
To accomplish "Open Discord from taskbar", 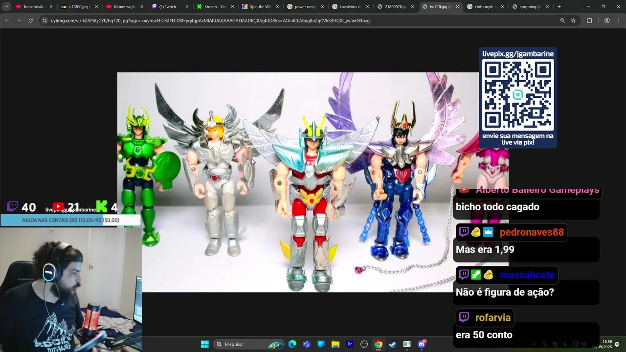I will coord(422,344).
